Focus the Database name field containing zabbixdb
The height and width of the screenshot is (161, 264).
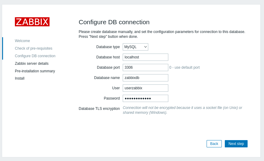coord(145,78)
